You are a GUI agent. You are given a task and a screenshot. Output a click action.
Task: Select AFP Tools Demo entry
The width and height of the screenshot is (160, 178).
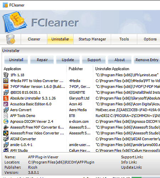pos(23,116)
